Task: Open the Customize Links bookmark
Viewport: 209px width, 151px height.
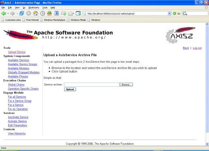Action: [11, 20]
